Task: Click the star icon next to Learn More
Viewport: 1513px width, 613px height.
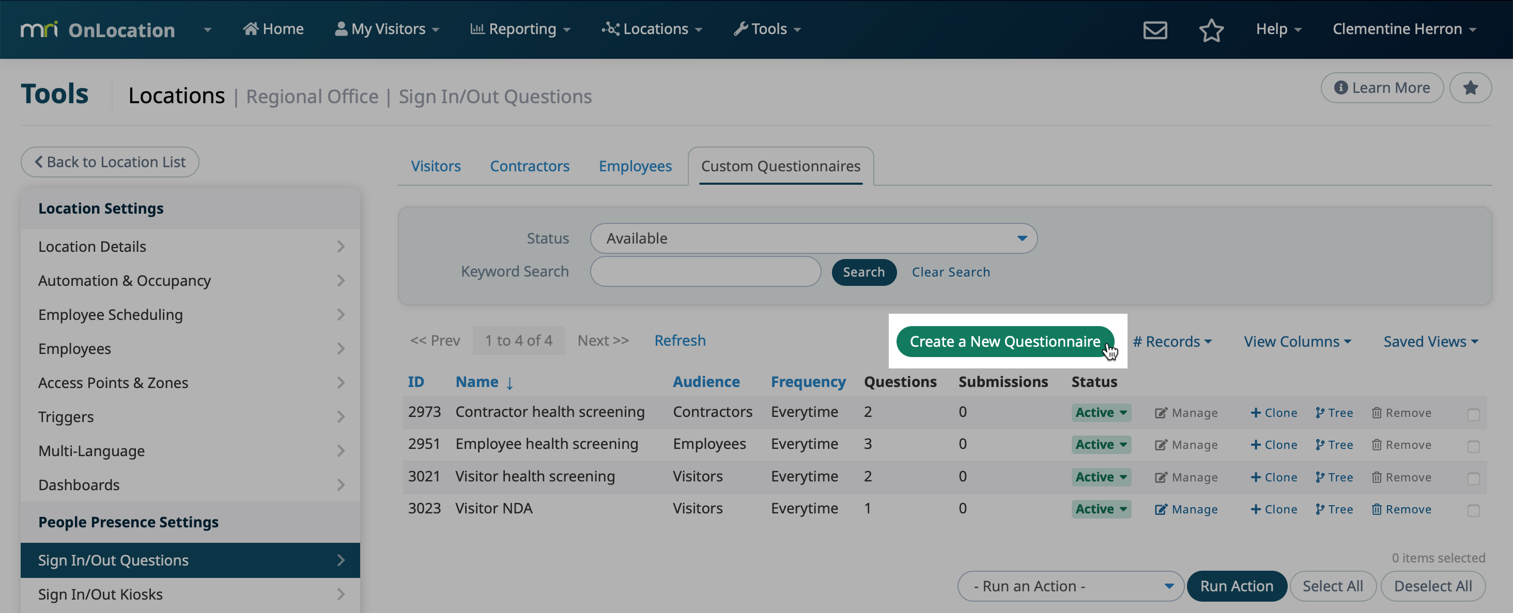Action: [x=1471, y=87]
